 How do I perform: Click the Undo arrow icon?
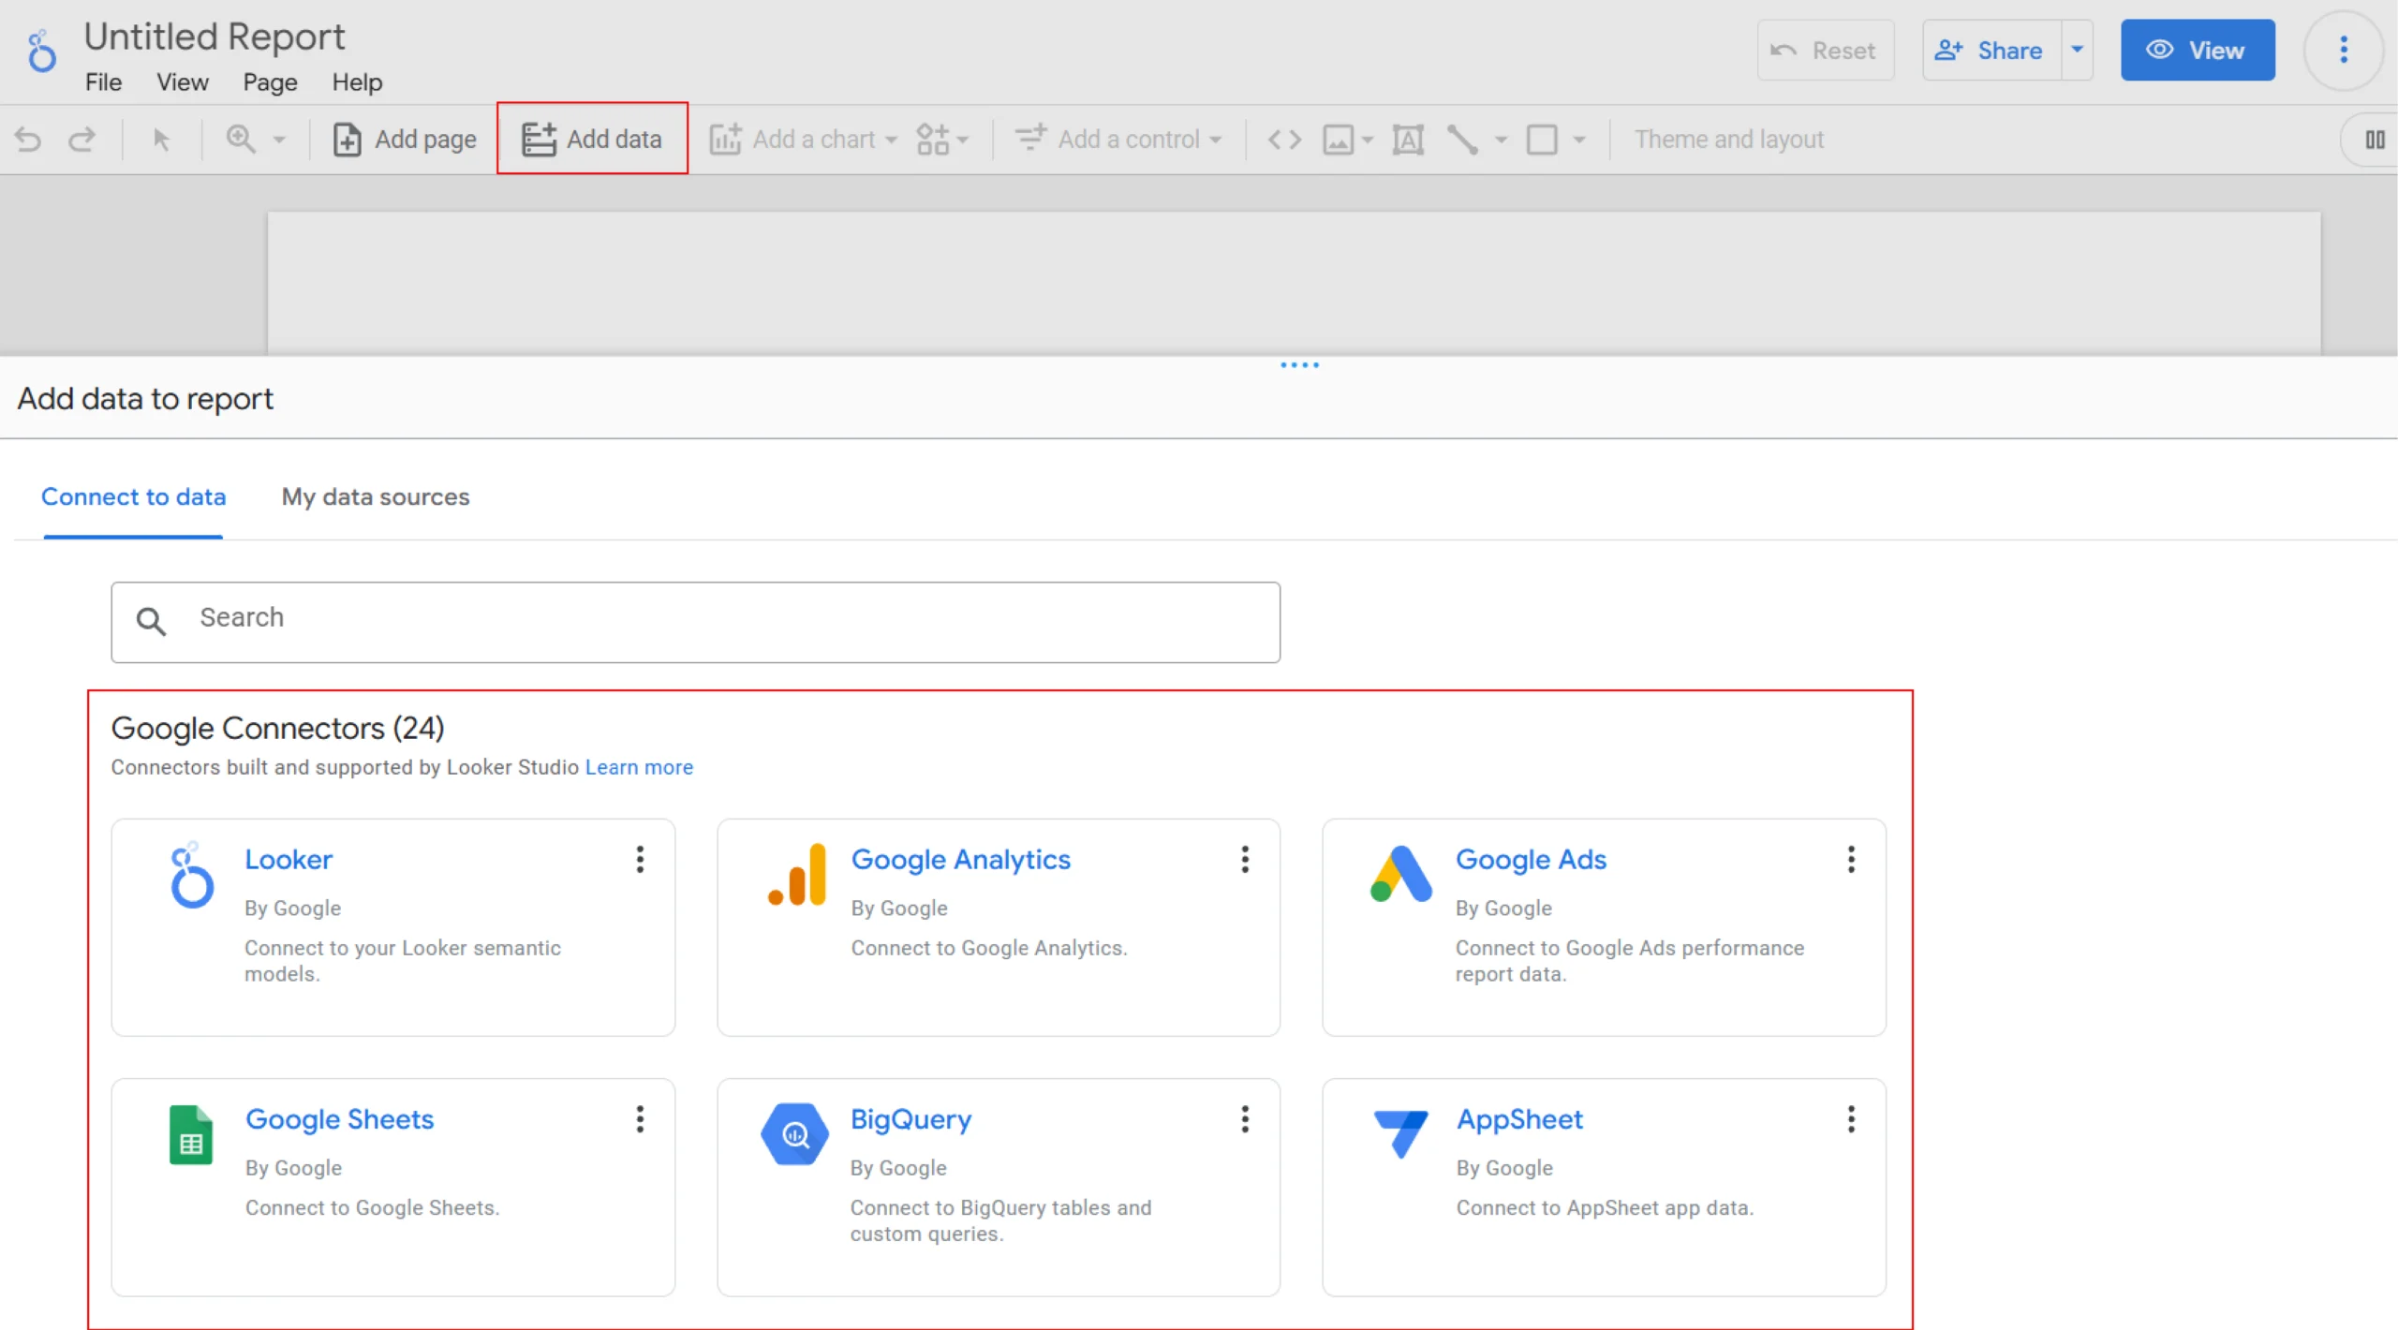tap(28, 140)
